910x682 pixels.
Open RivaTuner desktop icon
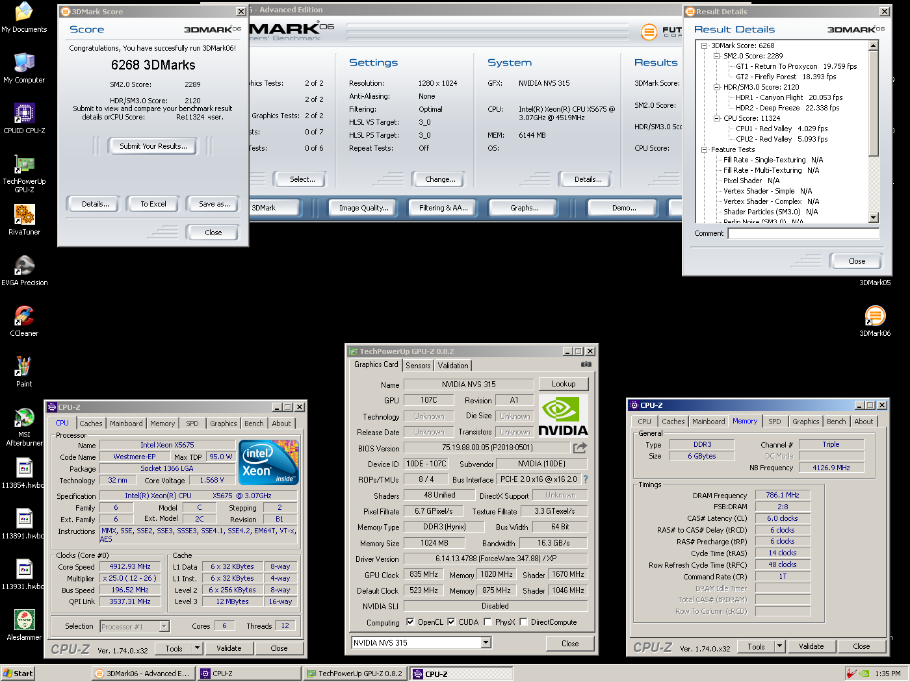tap(24, 220)
